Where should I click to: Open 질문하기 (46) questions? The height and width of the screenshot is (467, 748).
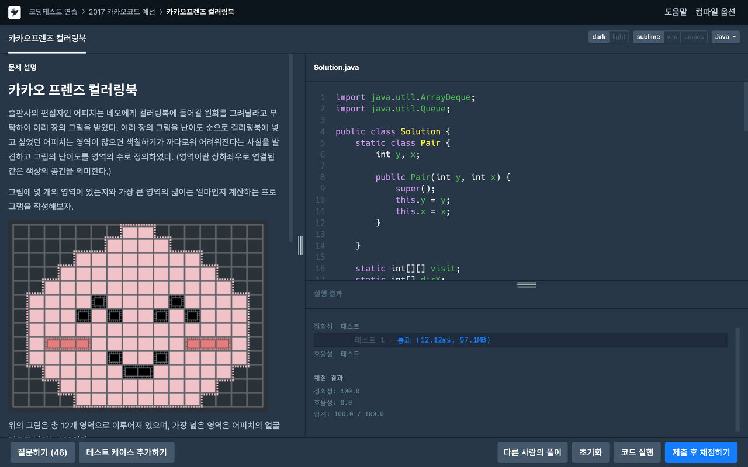tap(43, 452)
